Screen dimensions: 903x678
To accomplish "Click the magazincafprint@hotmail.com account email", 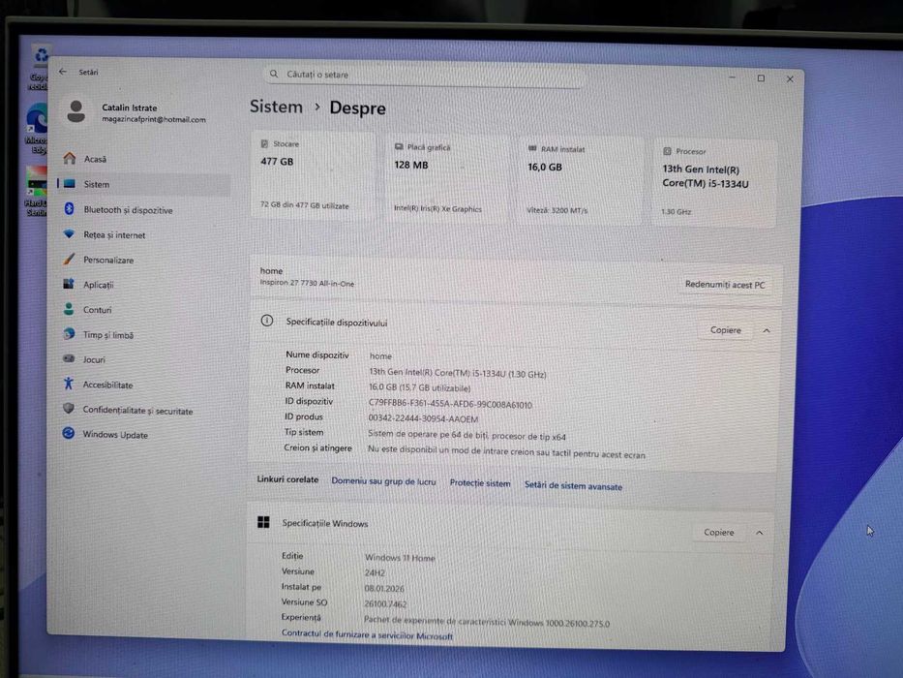I will coord(154,119).
